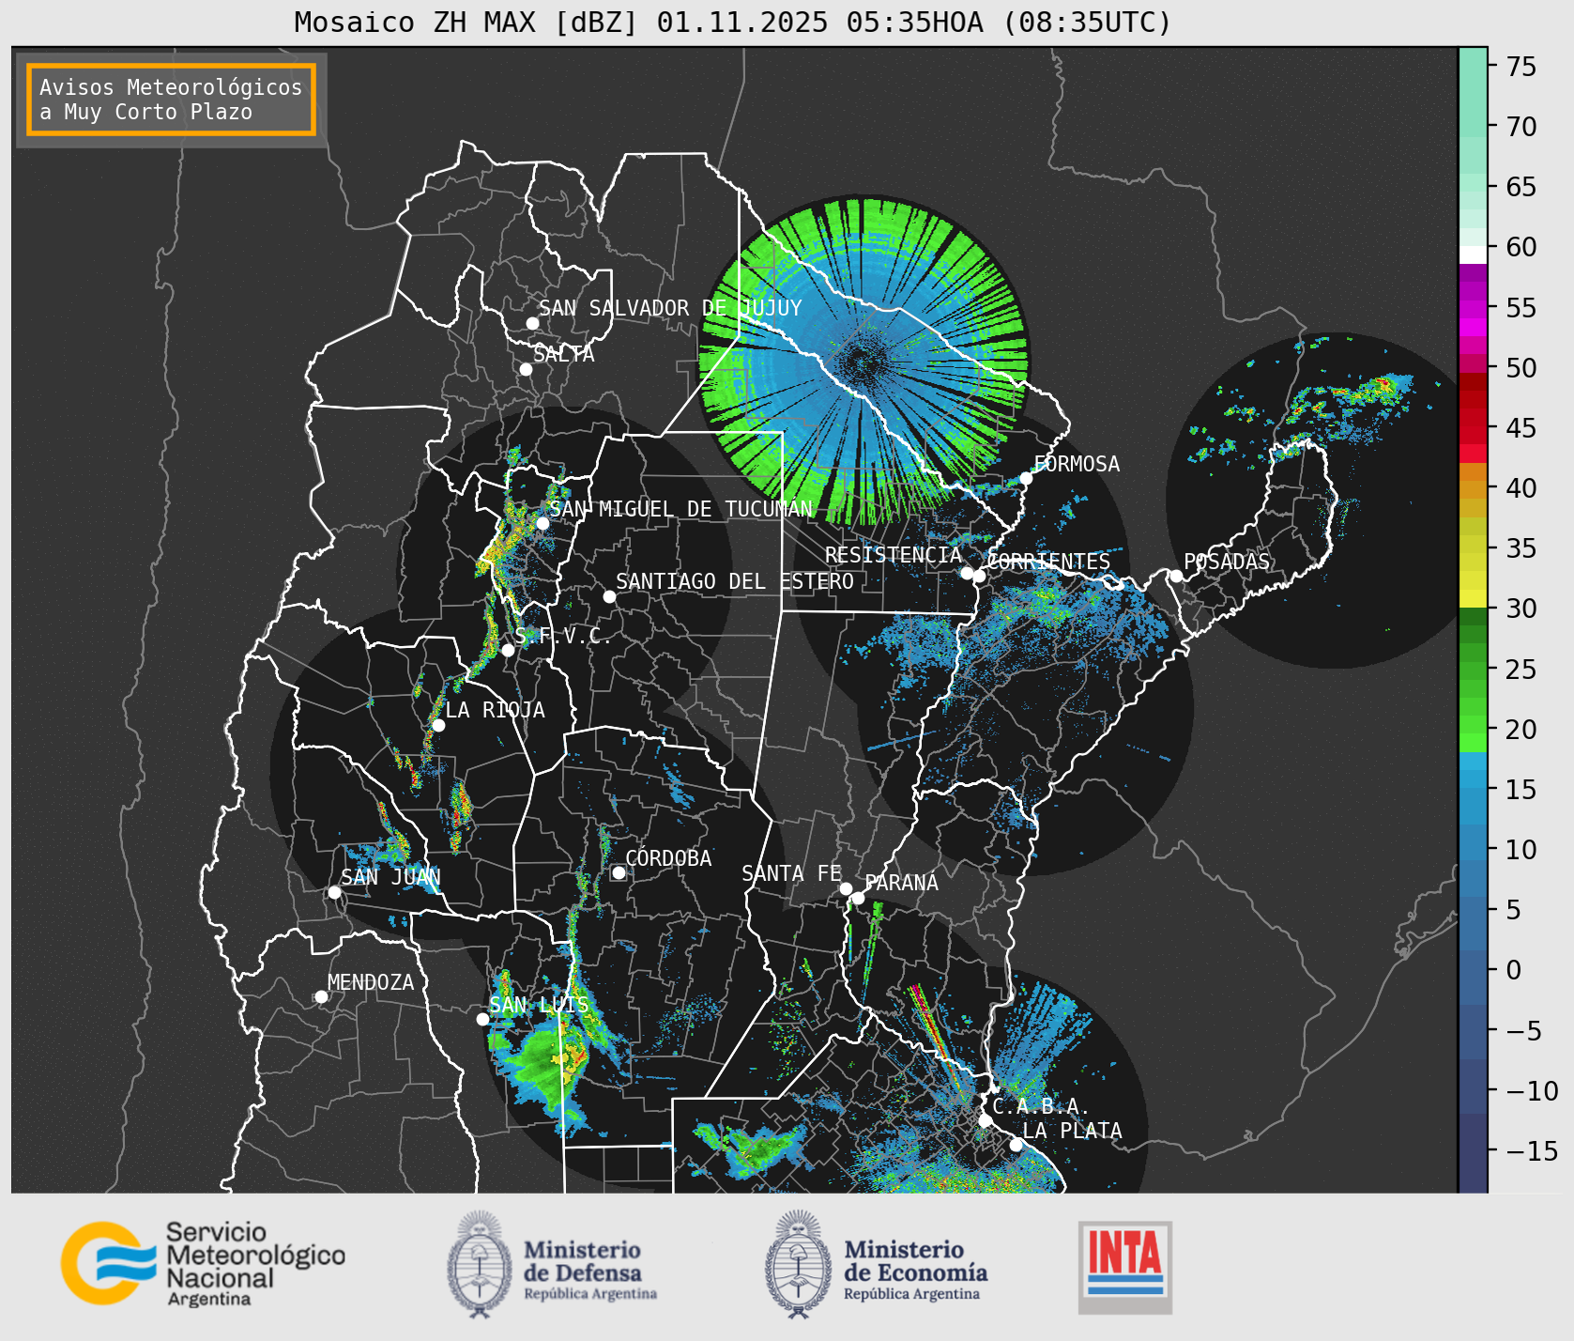
Task: Click the POSADAS label text
Action: click(1226, 562)
